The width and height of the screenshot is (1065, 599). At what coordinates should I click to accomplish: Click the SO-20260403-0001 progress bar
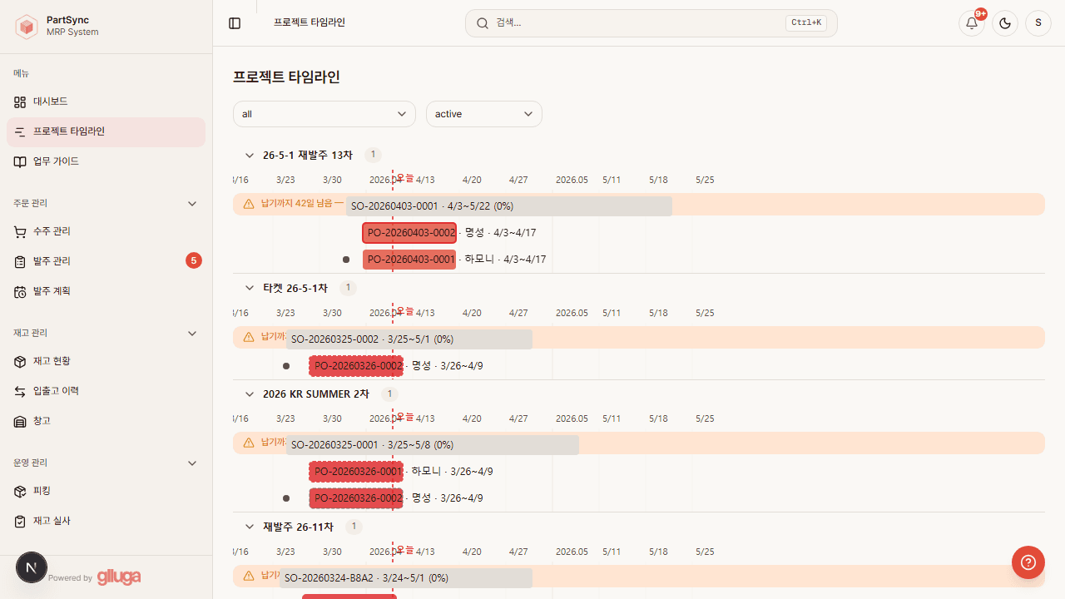click(508, 205)
